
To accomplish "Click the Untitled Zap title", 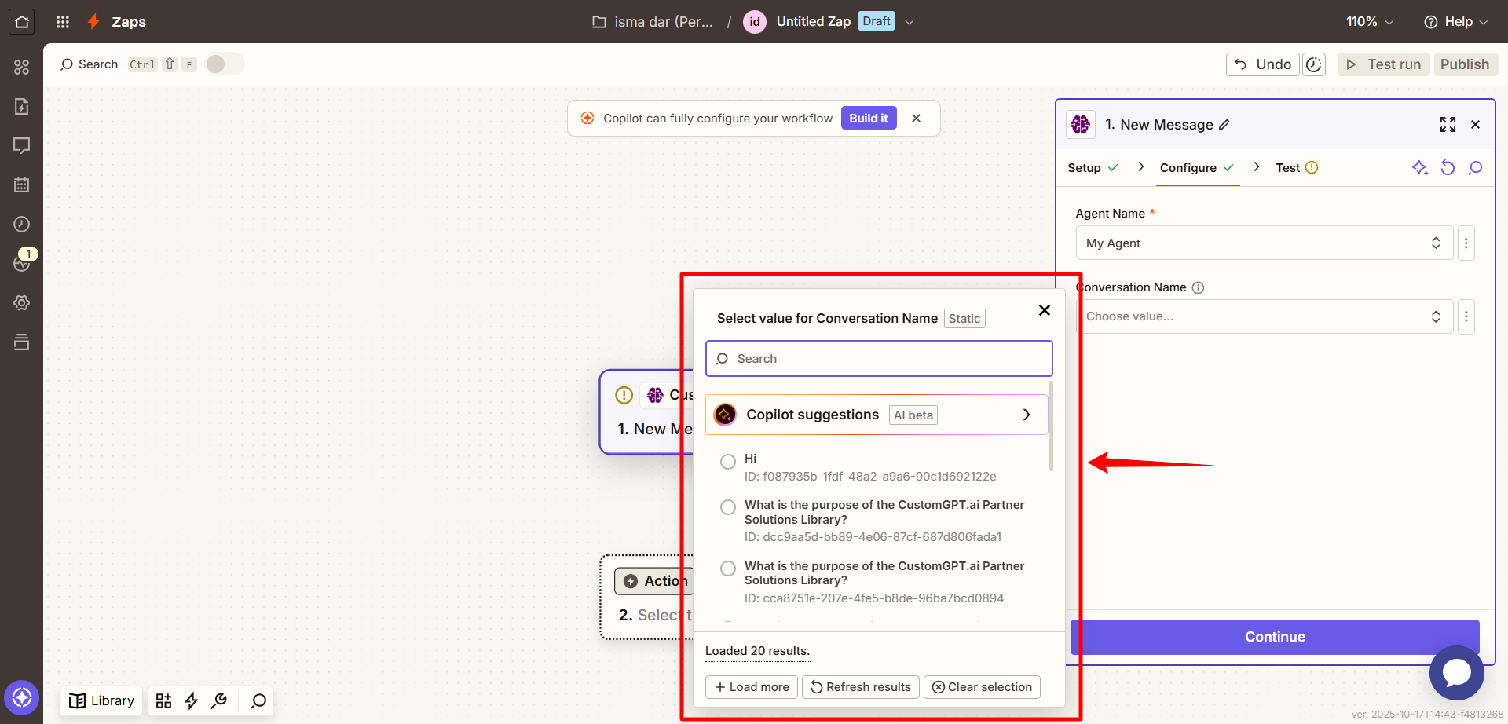I will pyautogui.click(x=813, y=22).
